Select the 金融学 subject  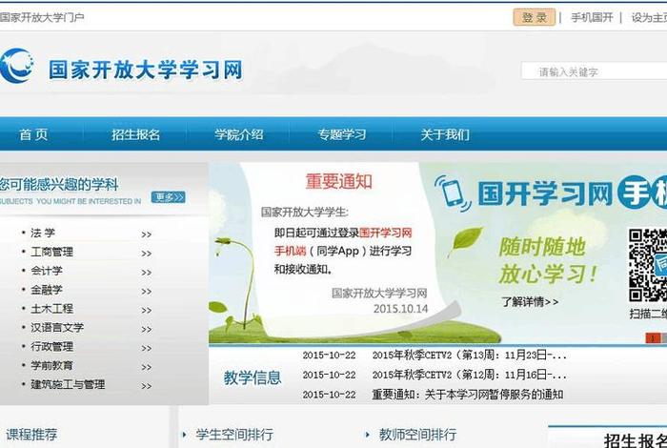[x=47, y=290]
